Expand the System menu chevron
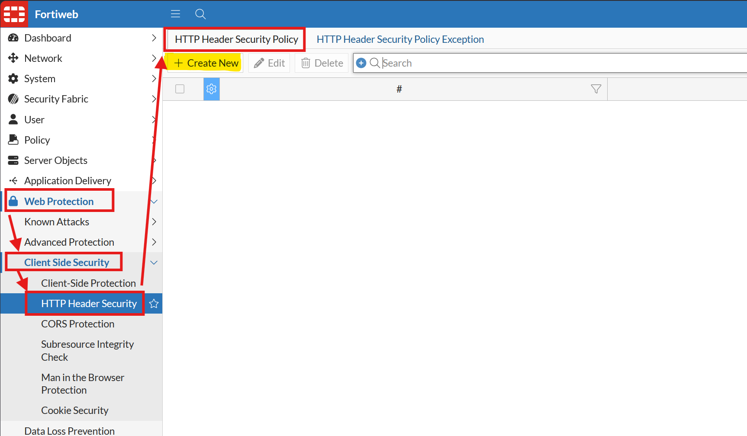This screenshot has height=436, width=747. pyautogui.click(x=154, y=79)
